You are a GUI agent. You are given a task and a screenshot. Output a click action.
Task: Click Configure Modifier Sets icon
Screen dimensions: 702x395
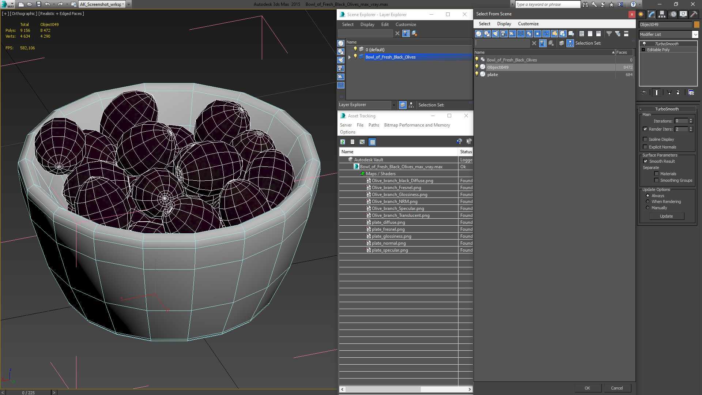coord(691,93)
